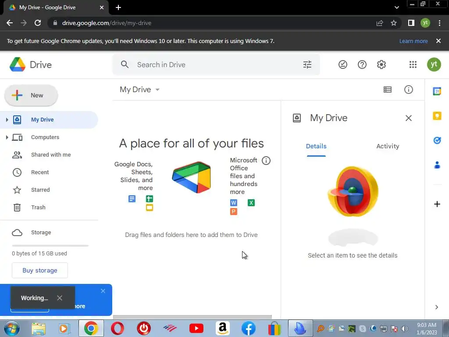Click the taskbar volume speaker icon
This screenshot has height=337, width=449.
[405, 328]
